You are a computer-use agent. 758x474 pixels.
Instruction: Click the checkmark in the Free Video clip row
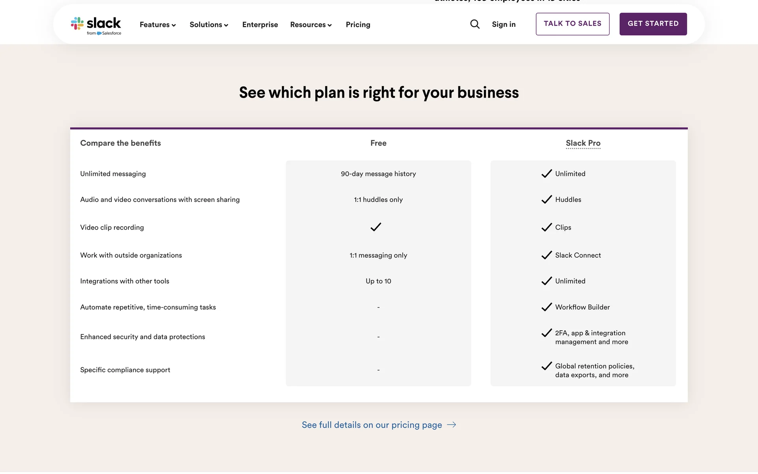tap(376, 227)
